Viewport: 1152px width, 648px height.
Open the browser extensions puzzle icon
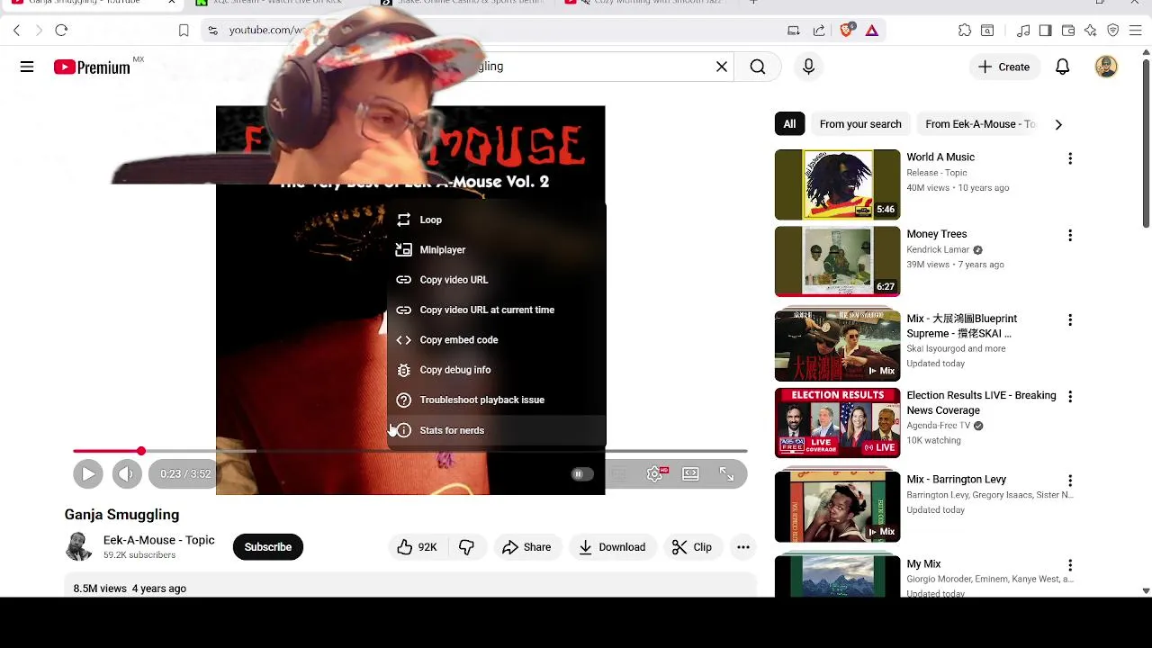[x=965, y=31]
